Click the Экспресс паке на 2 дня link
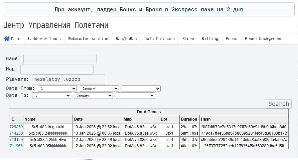 tap(207, 9)
